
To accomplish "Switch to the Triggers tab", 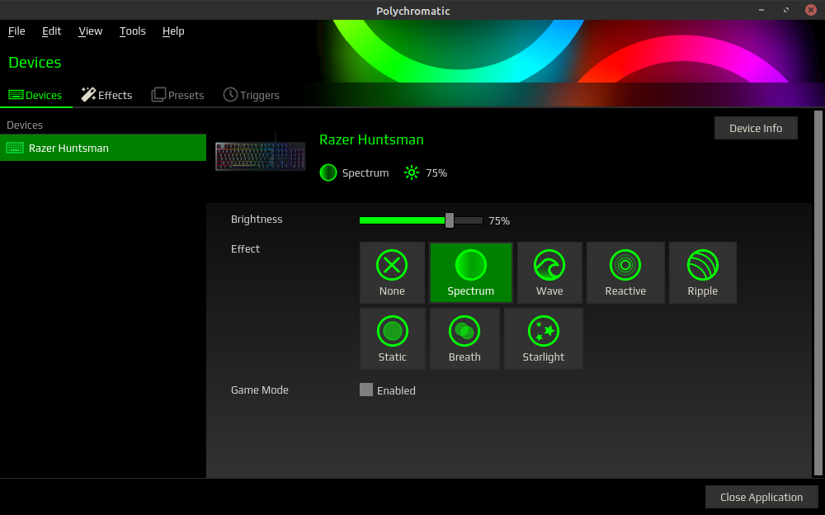I will coord(251,94).
